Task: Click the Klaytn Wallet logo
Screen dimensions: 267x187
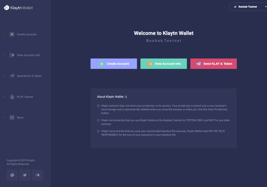Action: click(18, 8)
